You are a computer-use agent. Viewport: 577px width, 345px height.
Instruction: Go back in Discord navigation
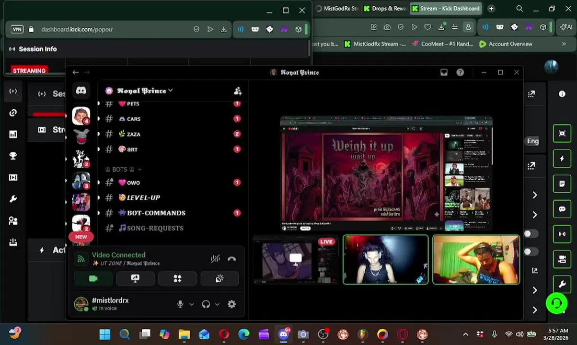[75, 72]
